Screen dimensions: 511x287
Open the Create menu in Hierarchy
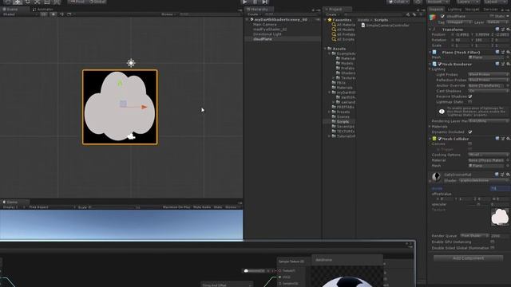click(x=254, y=14)
